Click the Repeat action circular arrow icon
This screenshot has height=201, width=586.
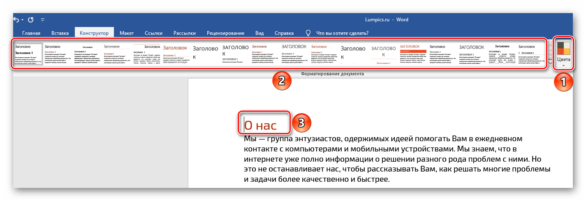pos(32,19)
